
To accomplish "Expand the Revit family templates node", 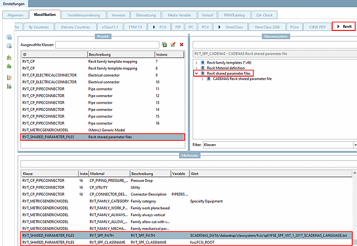I will [196, 63].
